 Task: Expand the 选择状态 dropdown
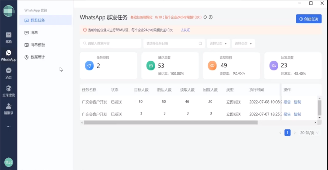218,43
